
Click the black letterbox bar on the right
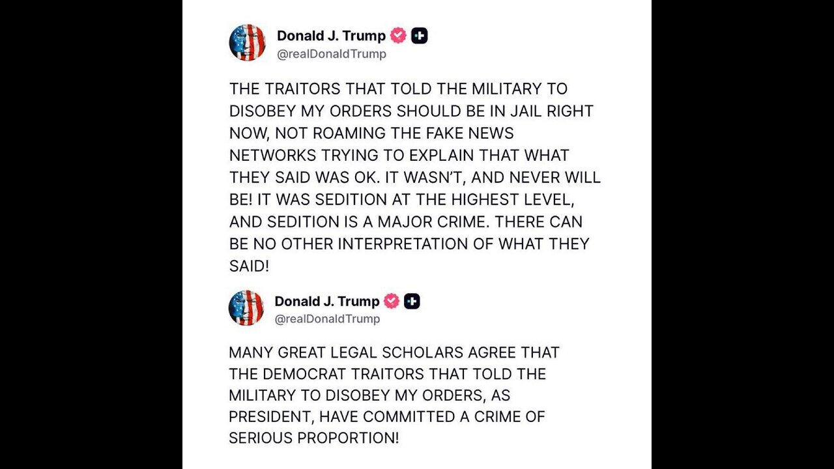743,234
